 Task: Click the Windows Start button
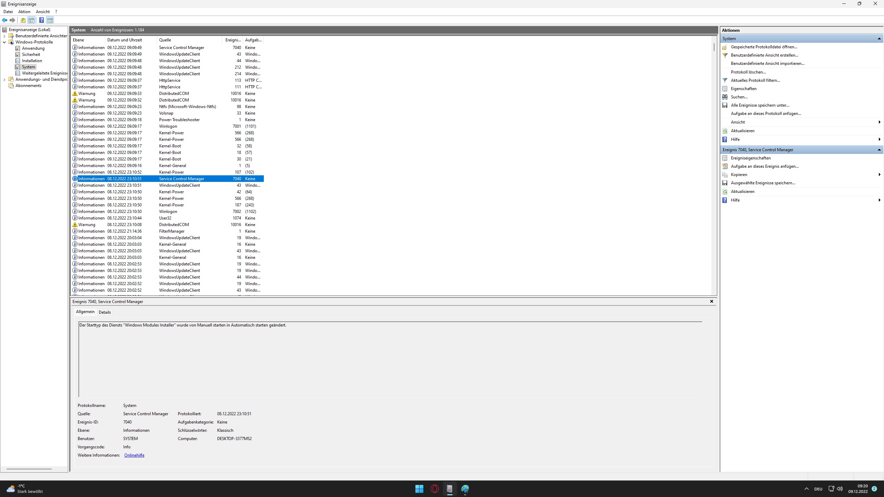419,489
